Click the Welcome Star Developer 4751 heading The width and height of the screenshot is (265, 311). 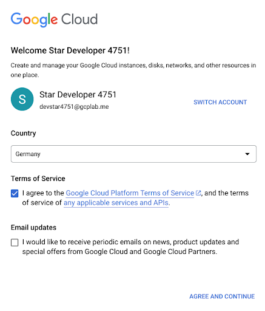click(x=70, y=50)
